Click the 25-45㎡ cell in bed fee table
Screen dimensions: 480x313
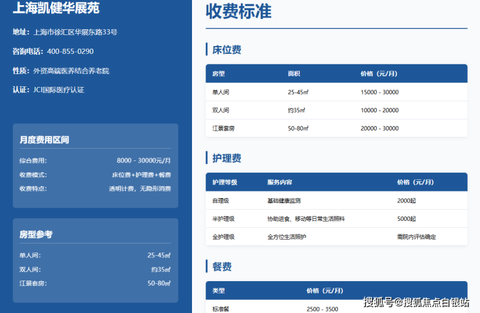tap(298, 92)
